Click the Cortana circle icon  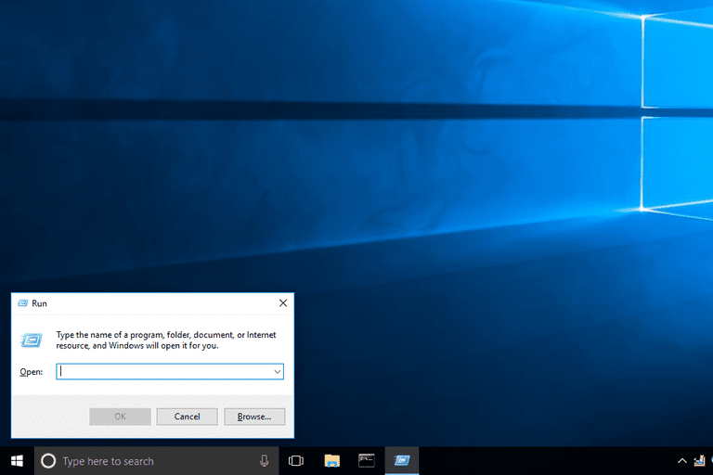(x=48, y=461)
